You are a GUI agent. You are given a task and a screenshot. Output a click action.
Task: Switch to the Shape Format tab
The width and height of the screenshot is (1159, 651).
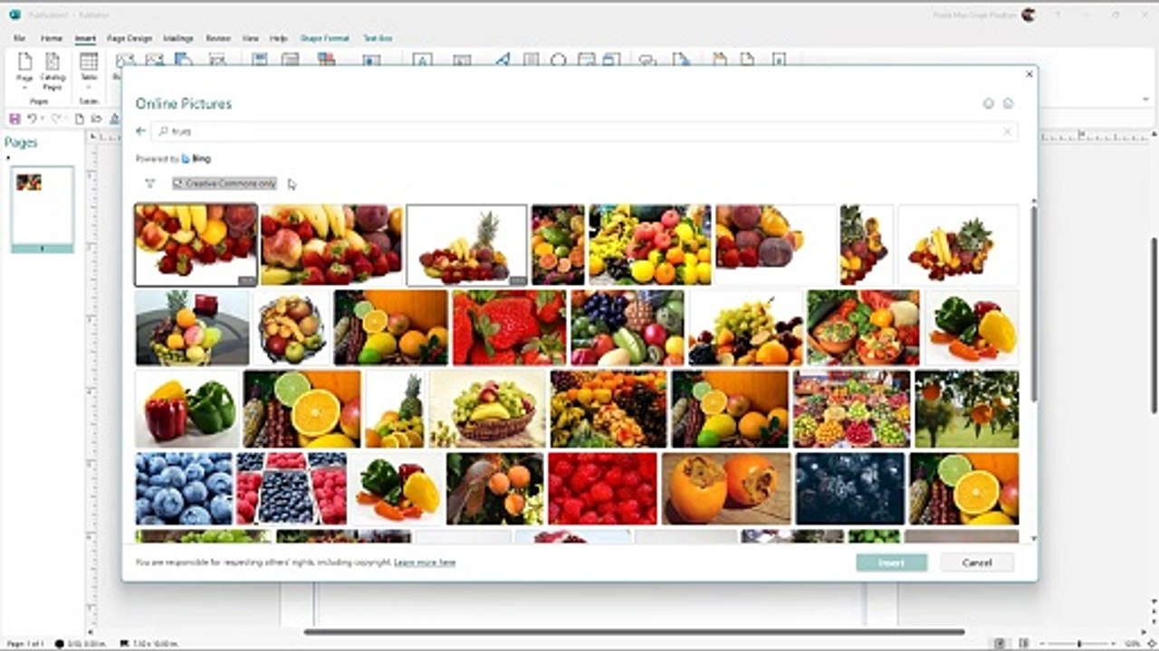point(325,39)
